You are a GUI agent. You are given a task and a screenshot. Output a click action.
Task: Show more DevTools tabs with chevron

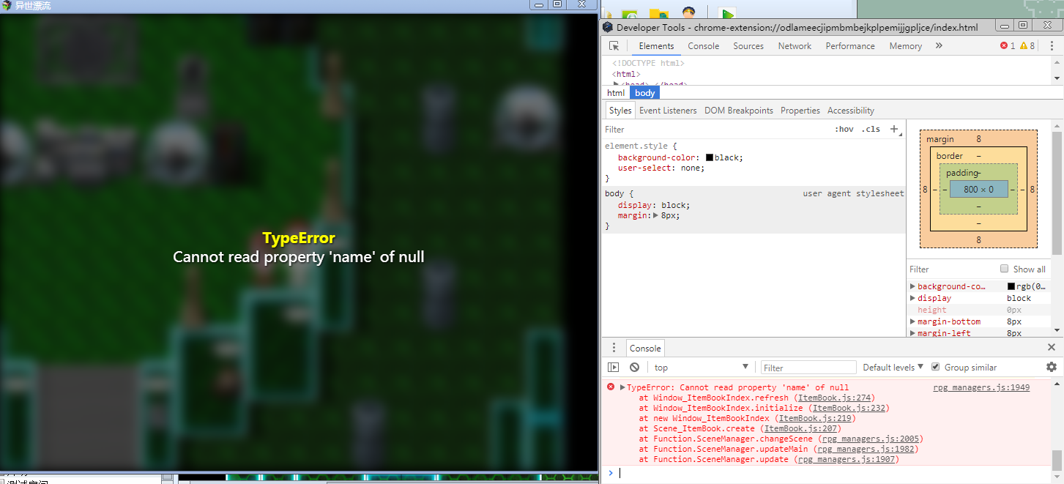click(x=939, y=46)
